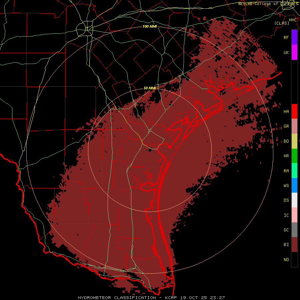Image resolution: width=300 pixels, height=300 pixels.
Task: Click the RF purple legend swatch
Action: point(294,37)
